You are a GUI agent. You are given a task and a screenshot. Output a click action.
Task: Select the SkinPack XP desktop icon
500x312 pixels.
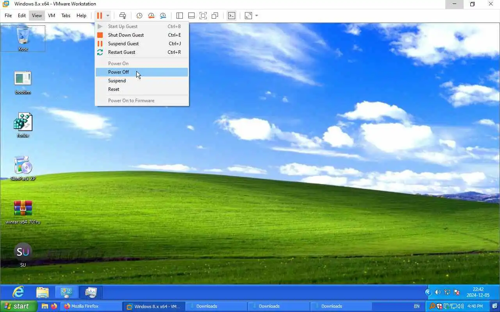pos(23,168)
